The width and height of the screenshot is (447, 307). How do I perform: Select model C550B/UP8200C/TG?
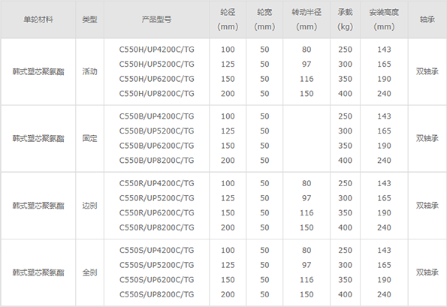pos(156,161)
